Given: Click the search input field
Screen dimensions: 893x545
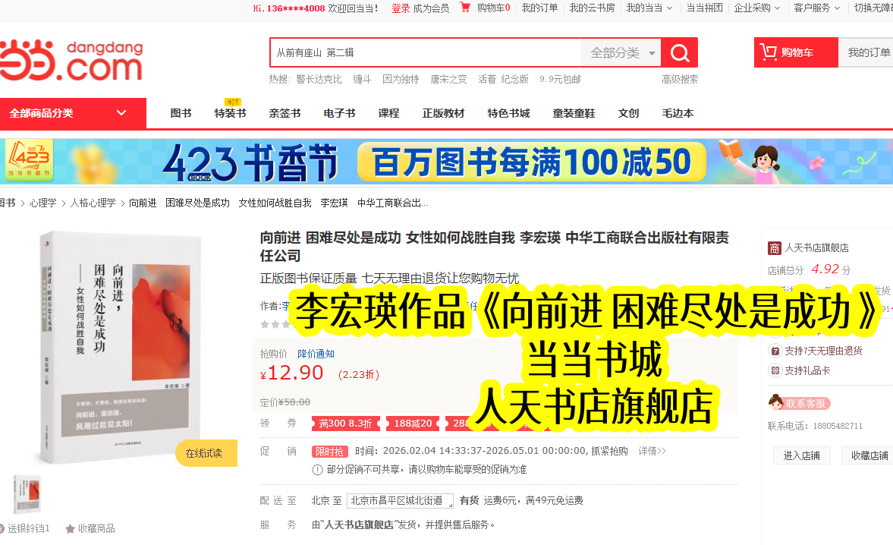Looking at the screenshot, I should [425, 53].
